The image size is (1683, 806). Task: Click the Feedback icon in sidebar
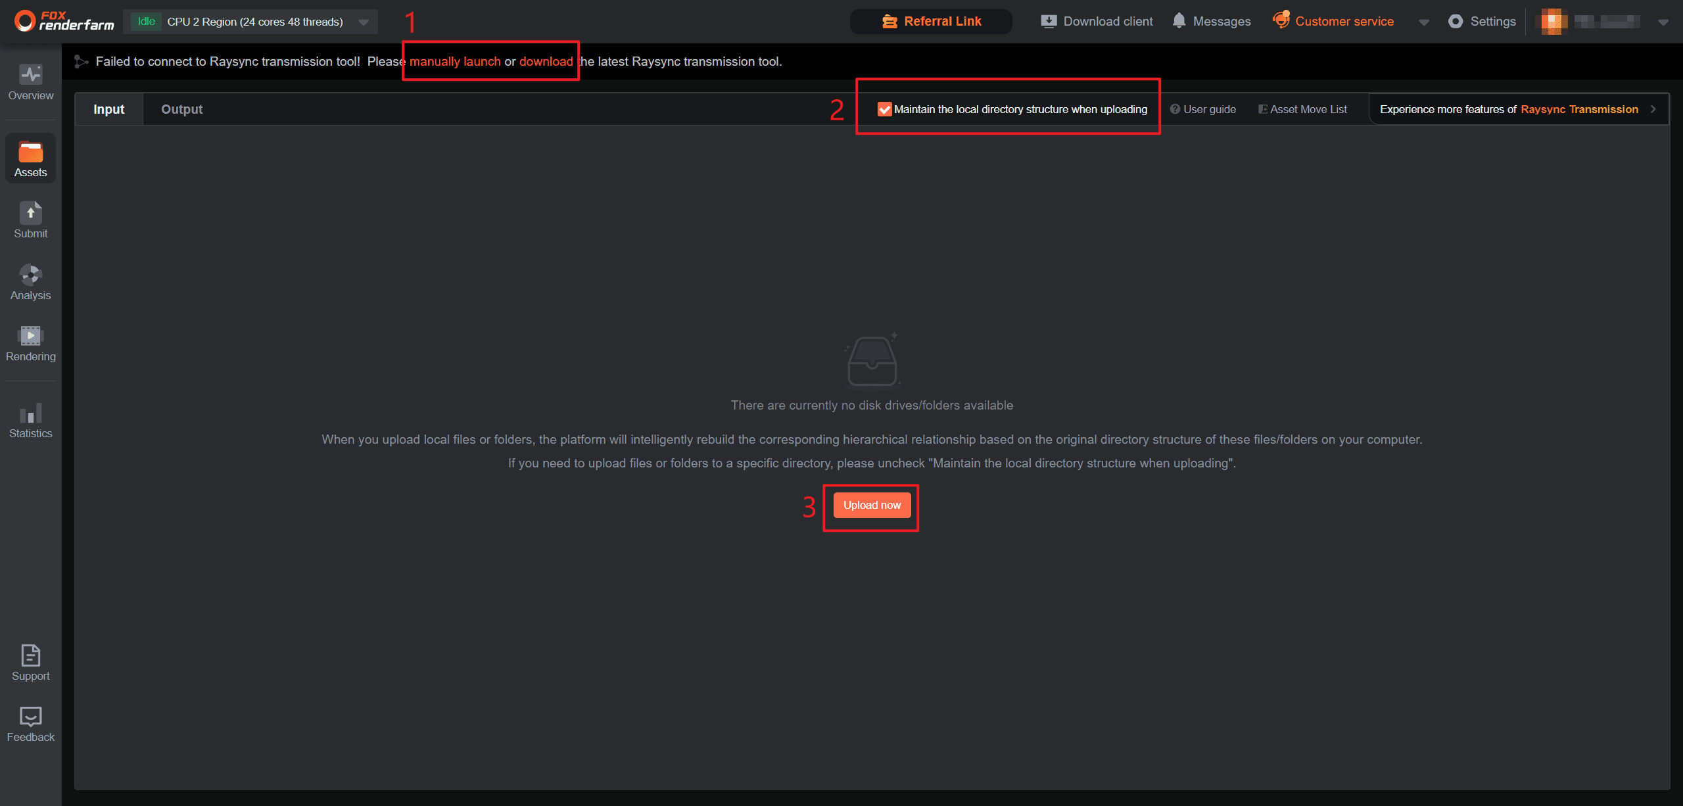click(x=31, y=717)
